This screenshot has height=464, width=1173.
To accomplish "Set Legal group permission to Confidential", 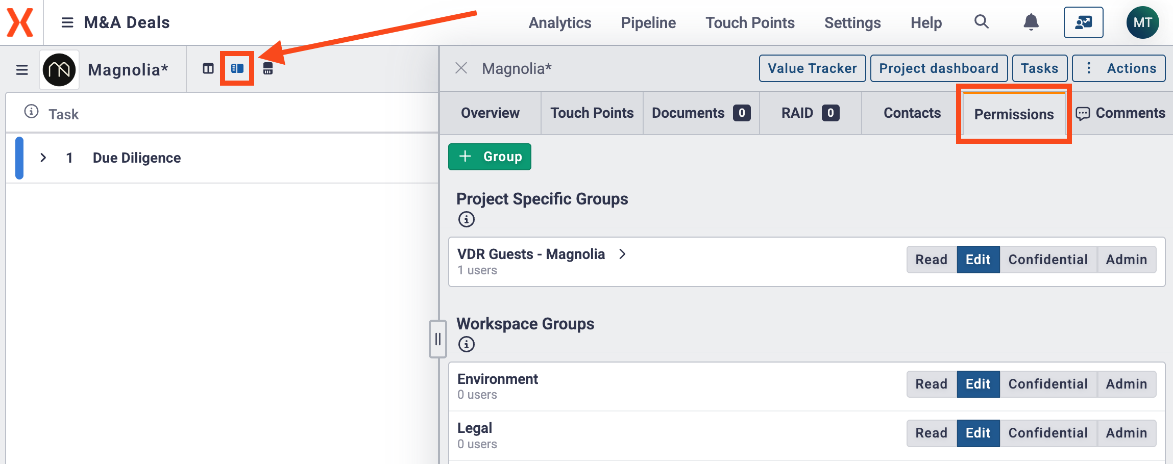I will pyautogui.click(x=1048, y=433).
